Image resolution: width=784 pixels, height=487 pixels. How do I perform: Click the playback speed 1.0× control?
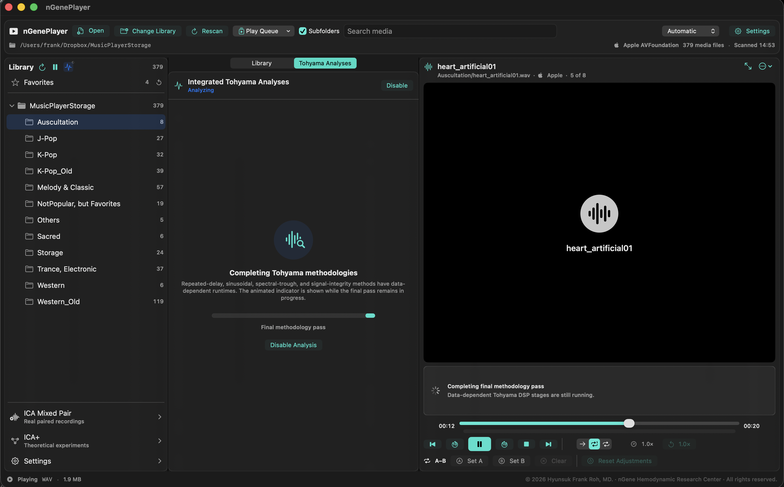click(642, 444)
